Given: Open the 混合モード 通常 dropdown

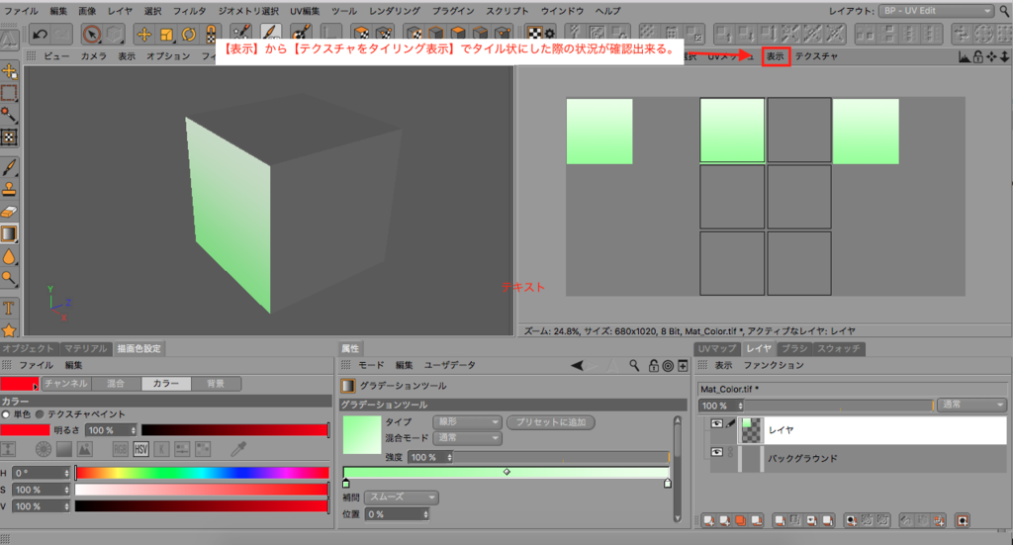Looking at the screenshot, I should [467, 438].
